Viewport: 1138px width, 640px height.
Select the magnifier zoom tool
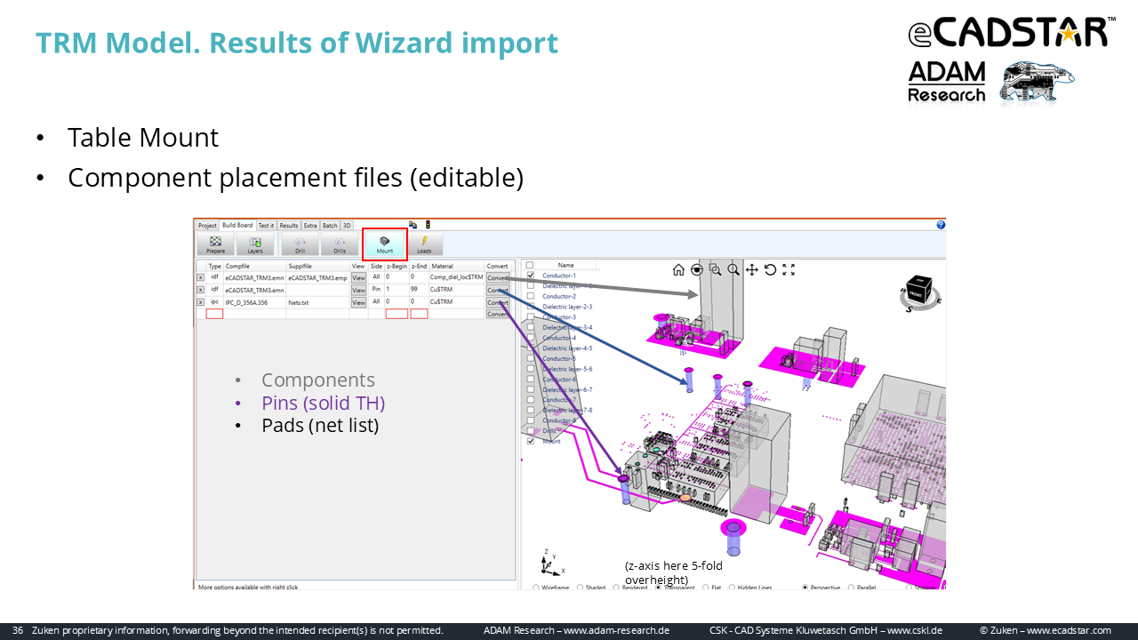(733, 269)
